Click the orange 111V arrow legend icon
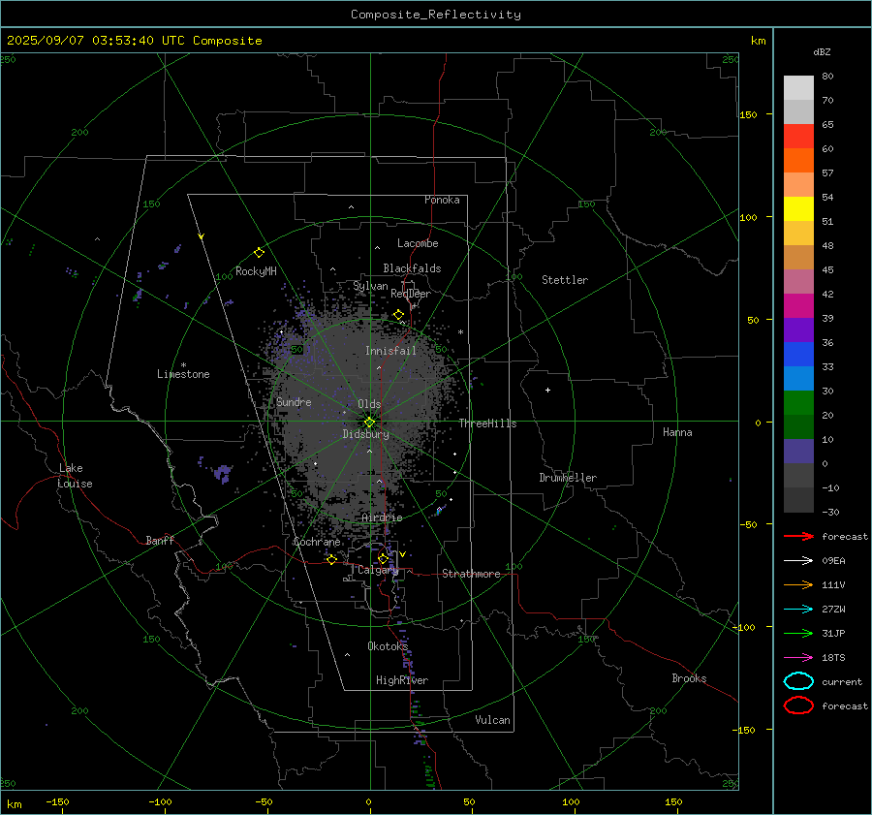 (x=798, y=584)
